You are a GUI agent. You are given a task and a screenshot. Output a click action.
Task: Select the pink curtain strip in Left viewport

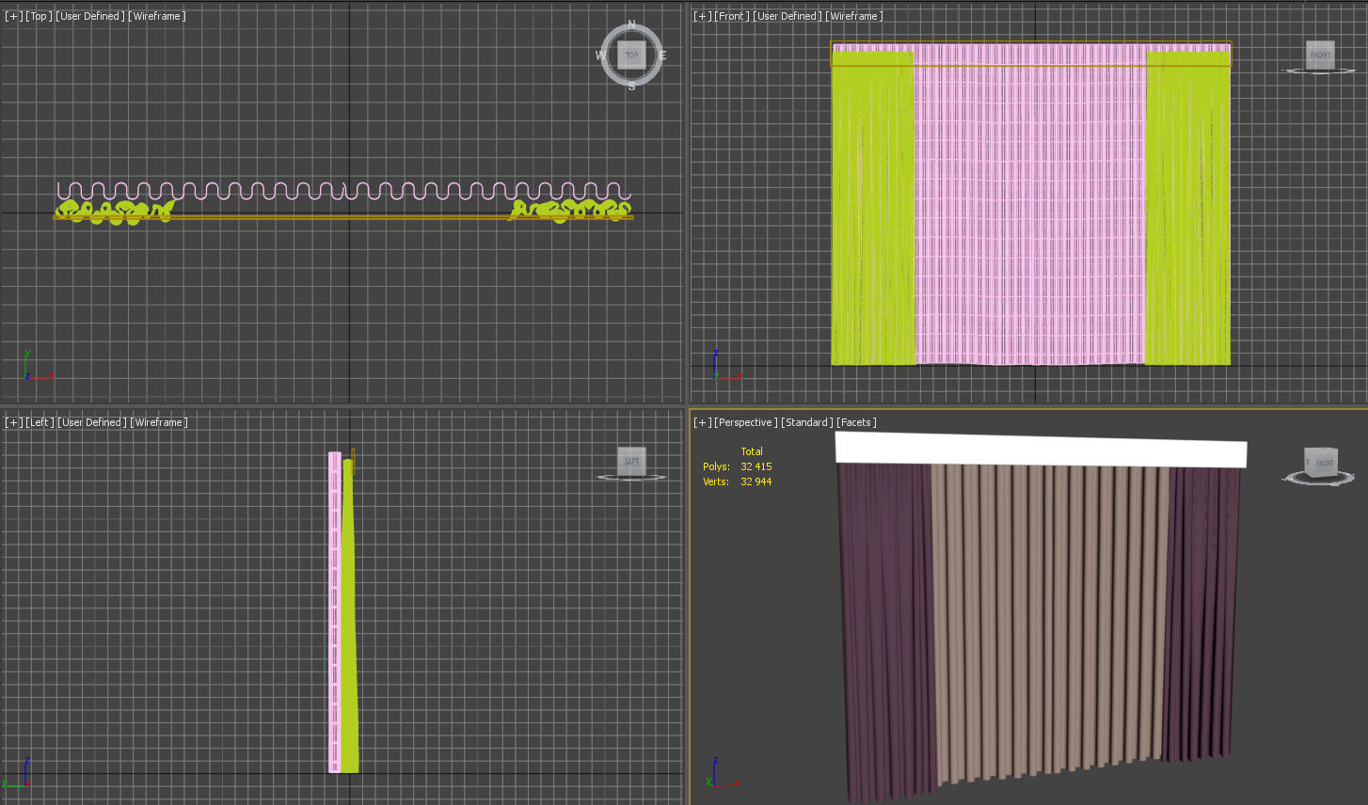tap(335, 611)
